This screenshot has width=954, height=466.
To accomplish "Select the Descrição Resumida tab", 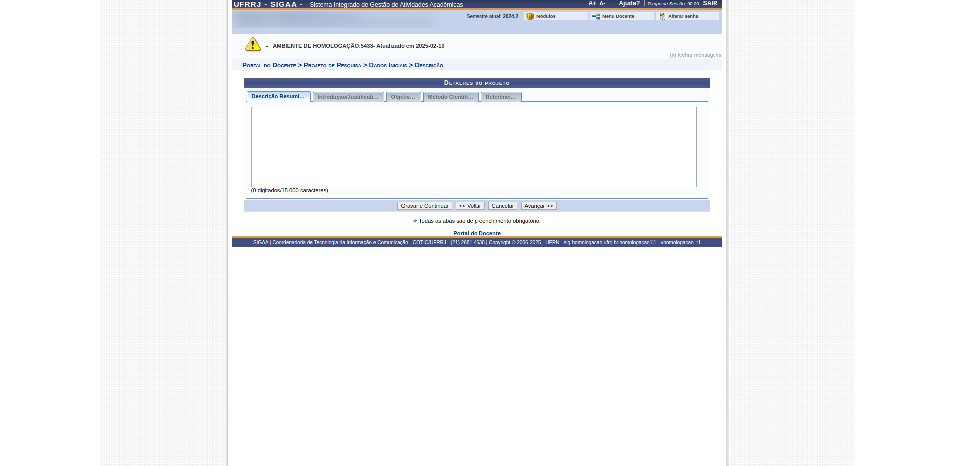I will click(278, 96).
